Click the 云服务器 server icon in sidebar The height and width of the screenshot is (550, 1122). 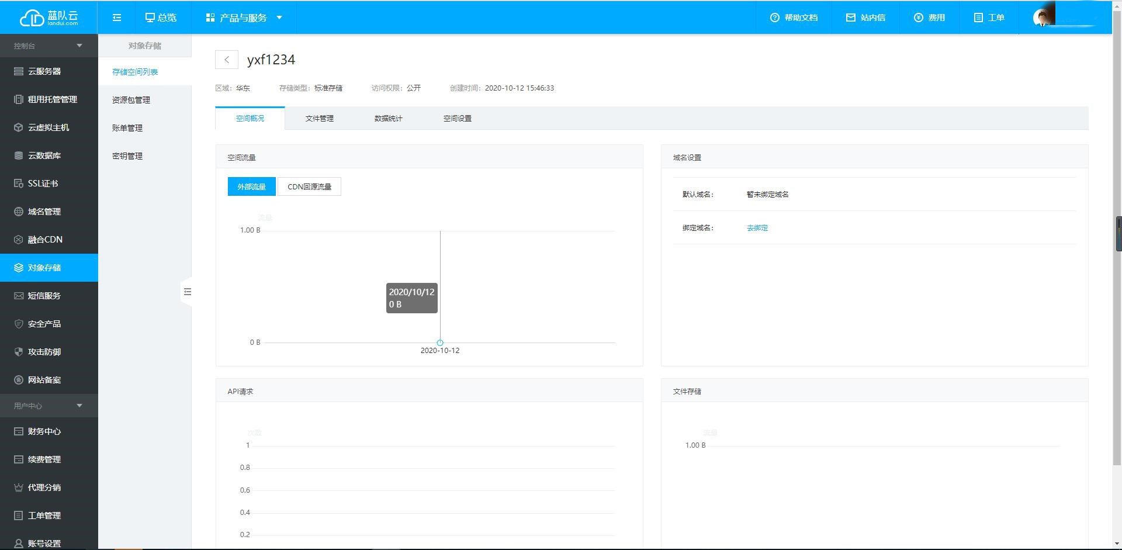(x=19, y=71)
